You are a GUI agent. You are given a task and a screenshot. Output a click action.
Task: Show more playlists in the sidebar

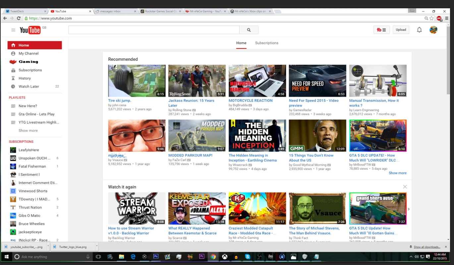point(28,131)
